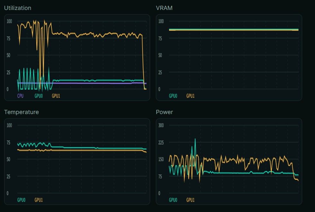Select the Temperature panel title

click(22, 112)
